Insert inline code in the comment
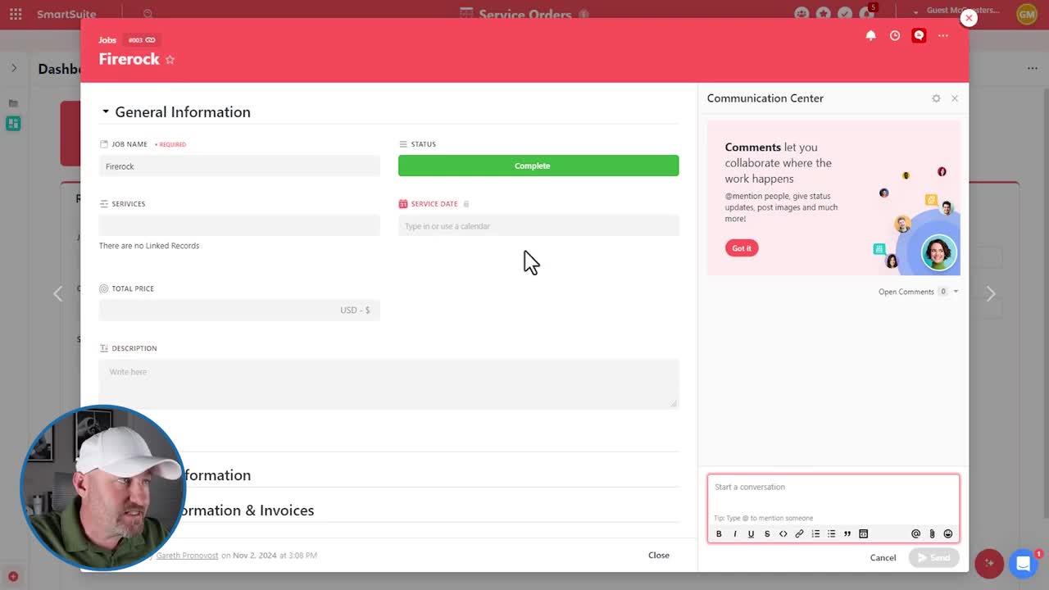The height and width of the screenshot is (590, 1049). coord(783,534)
